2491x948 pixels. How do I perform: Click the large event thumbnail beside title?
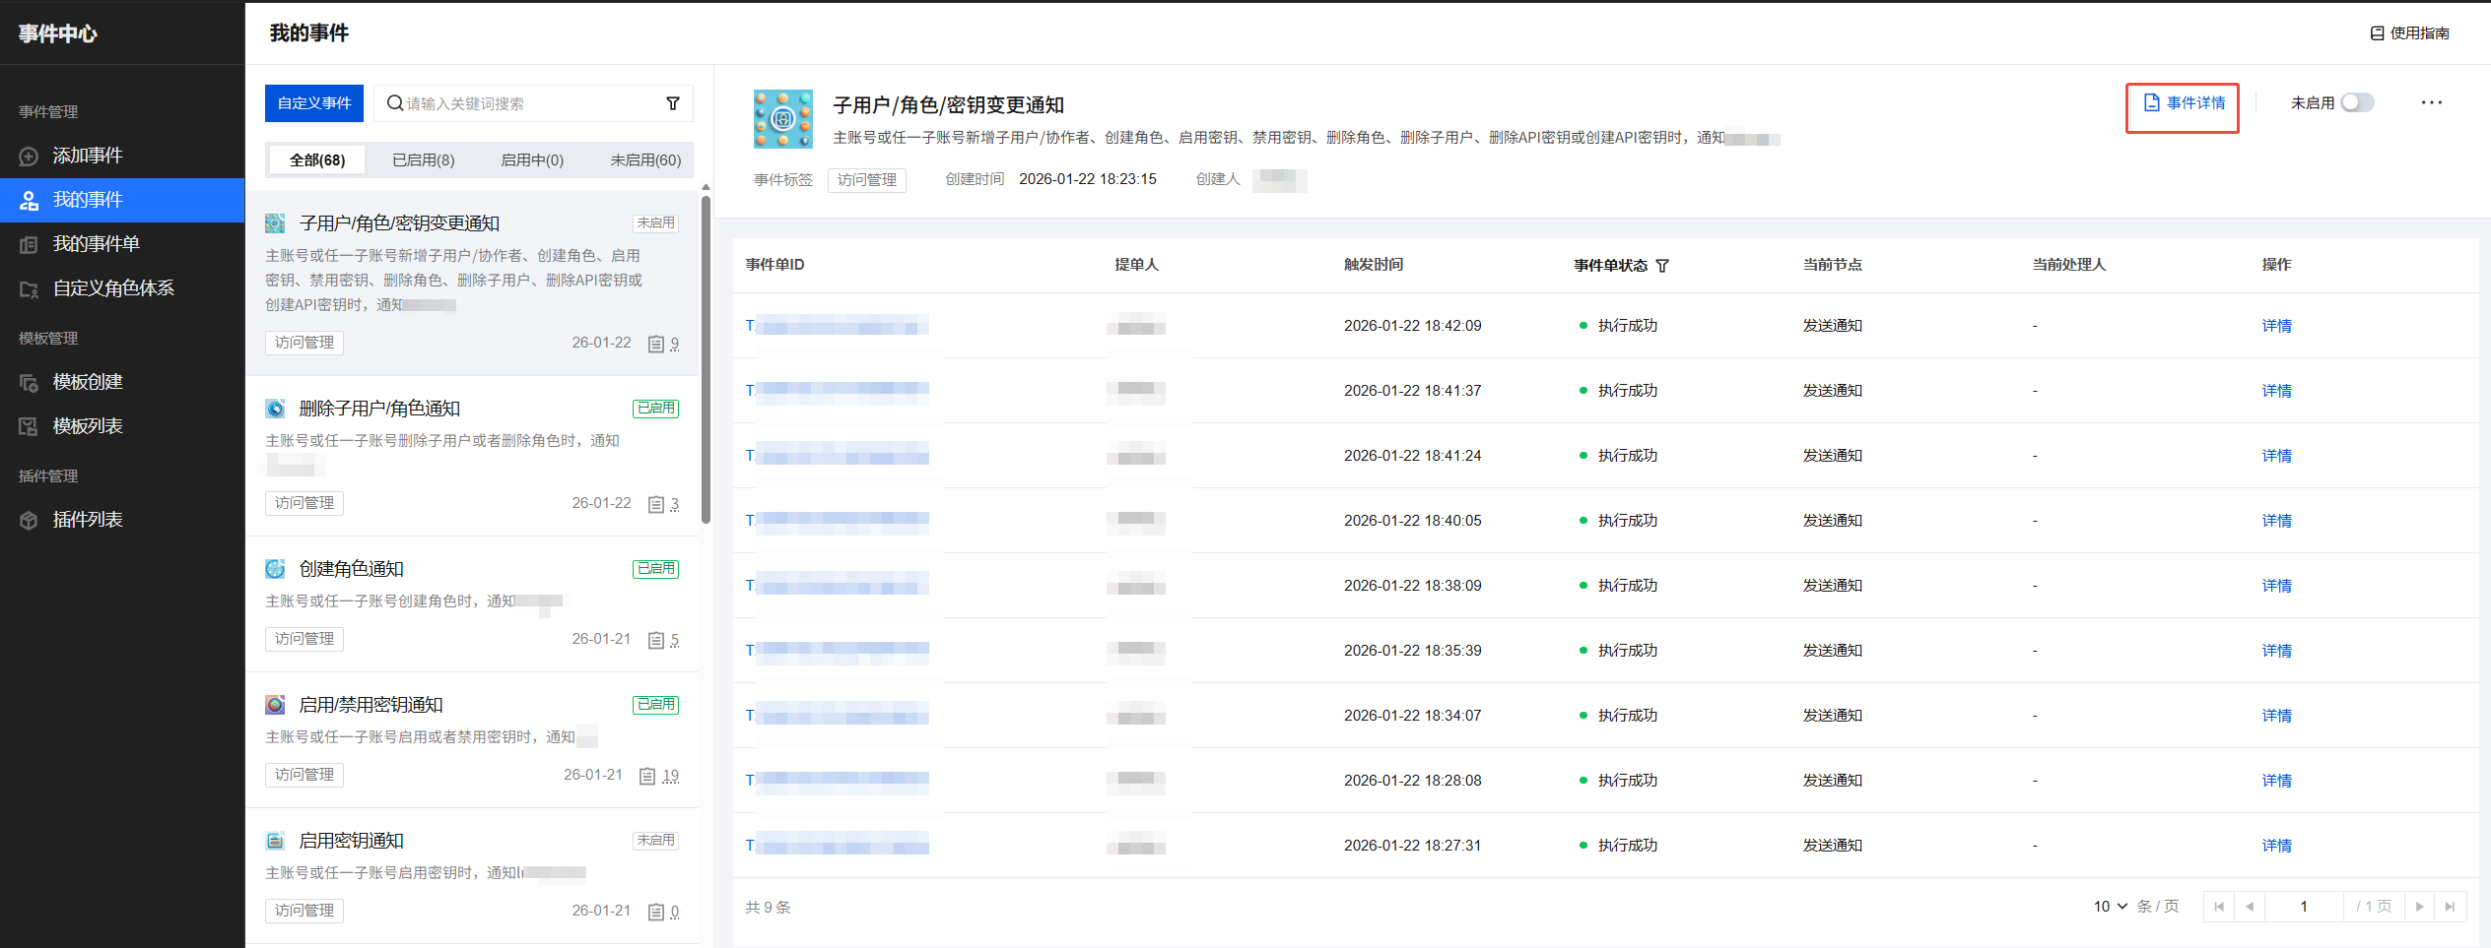tap(782, 119)
